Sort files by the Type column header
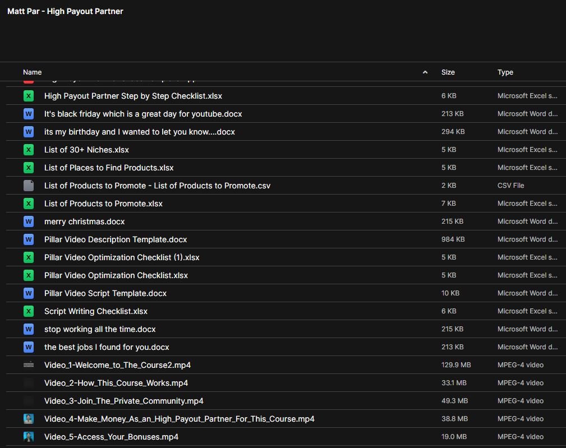 pos(505,72)
